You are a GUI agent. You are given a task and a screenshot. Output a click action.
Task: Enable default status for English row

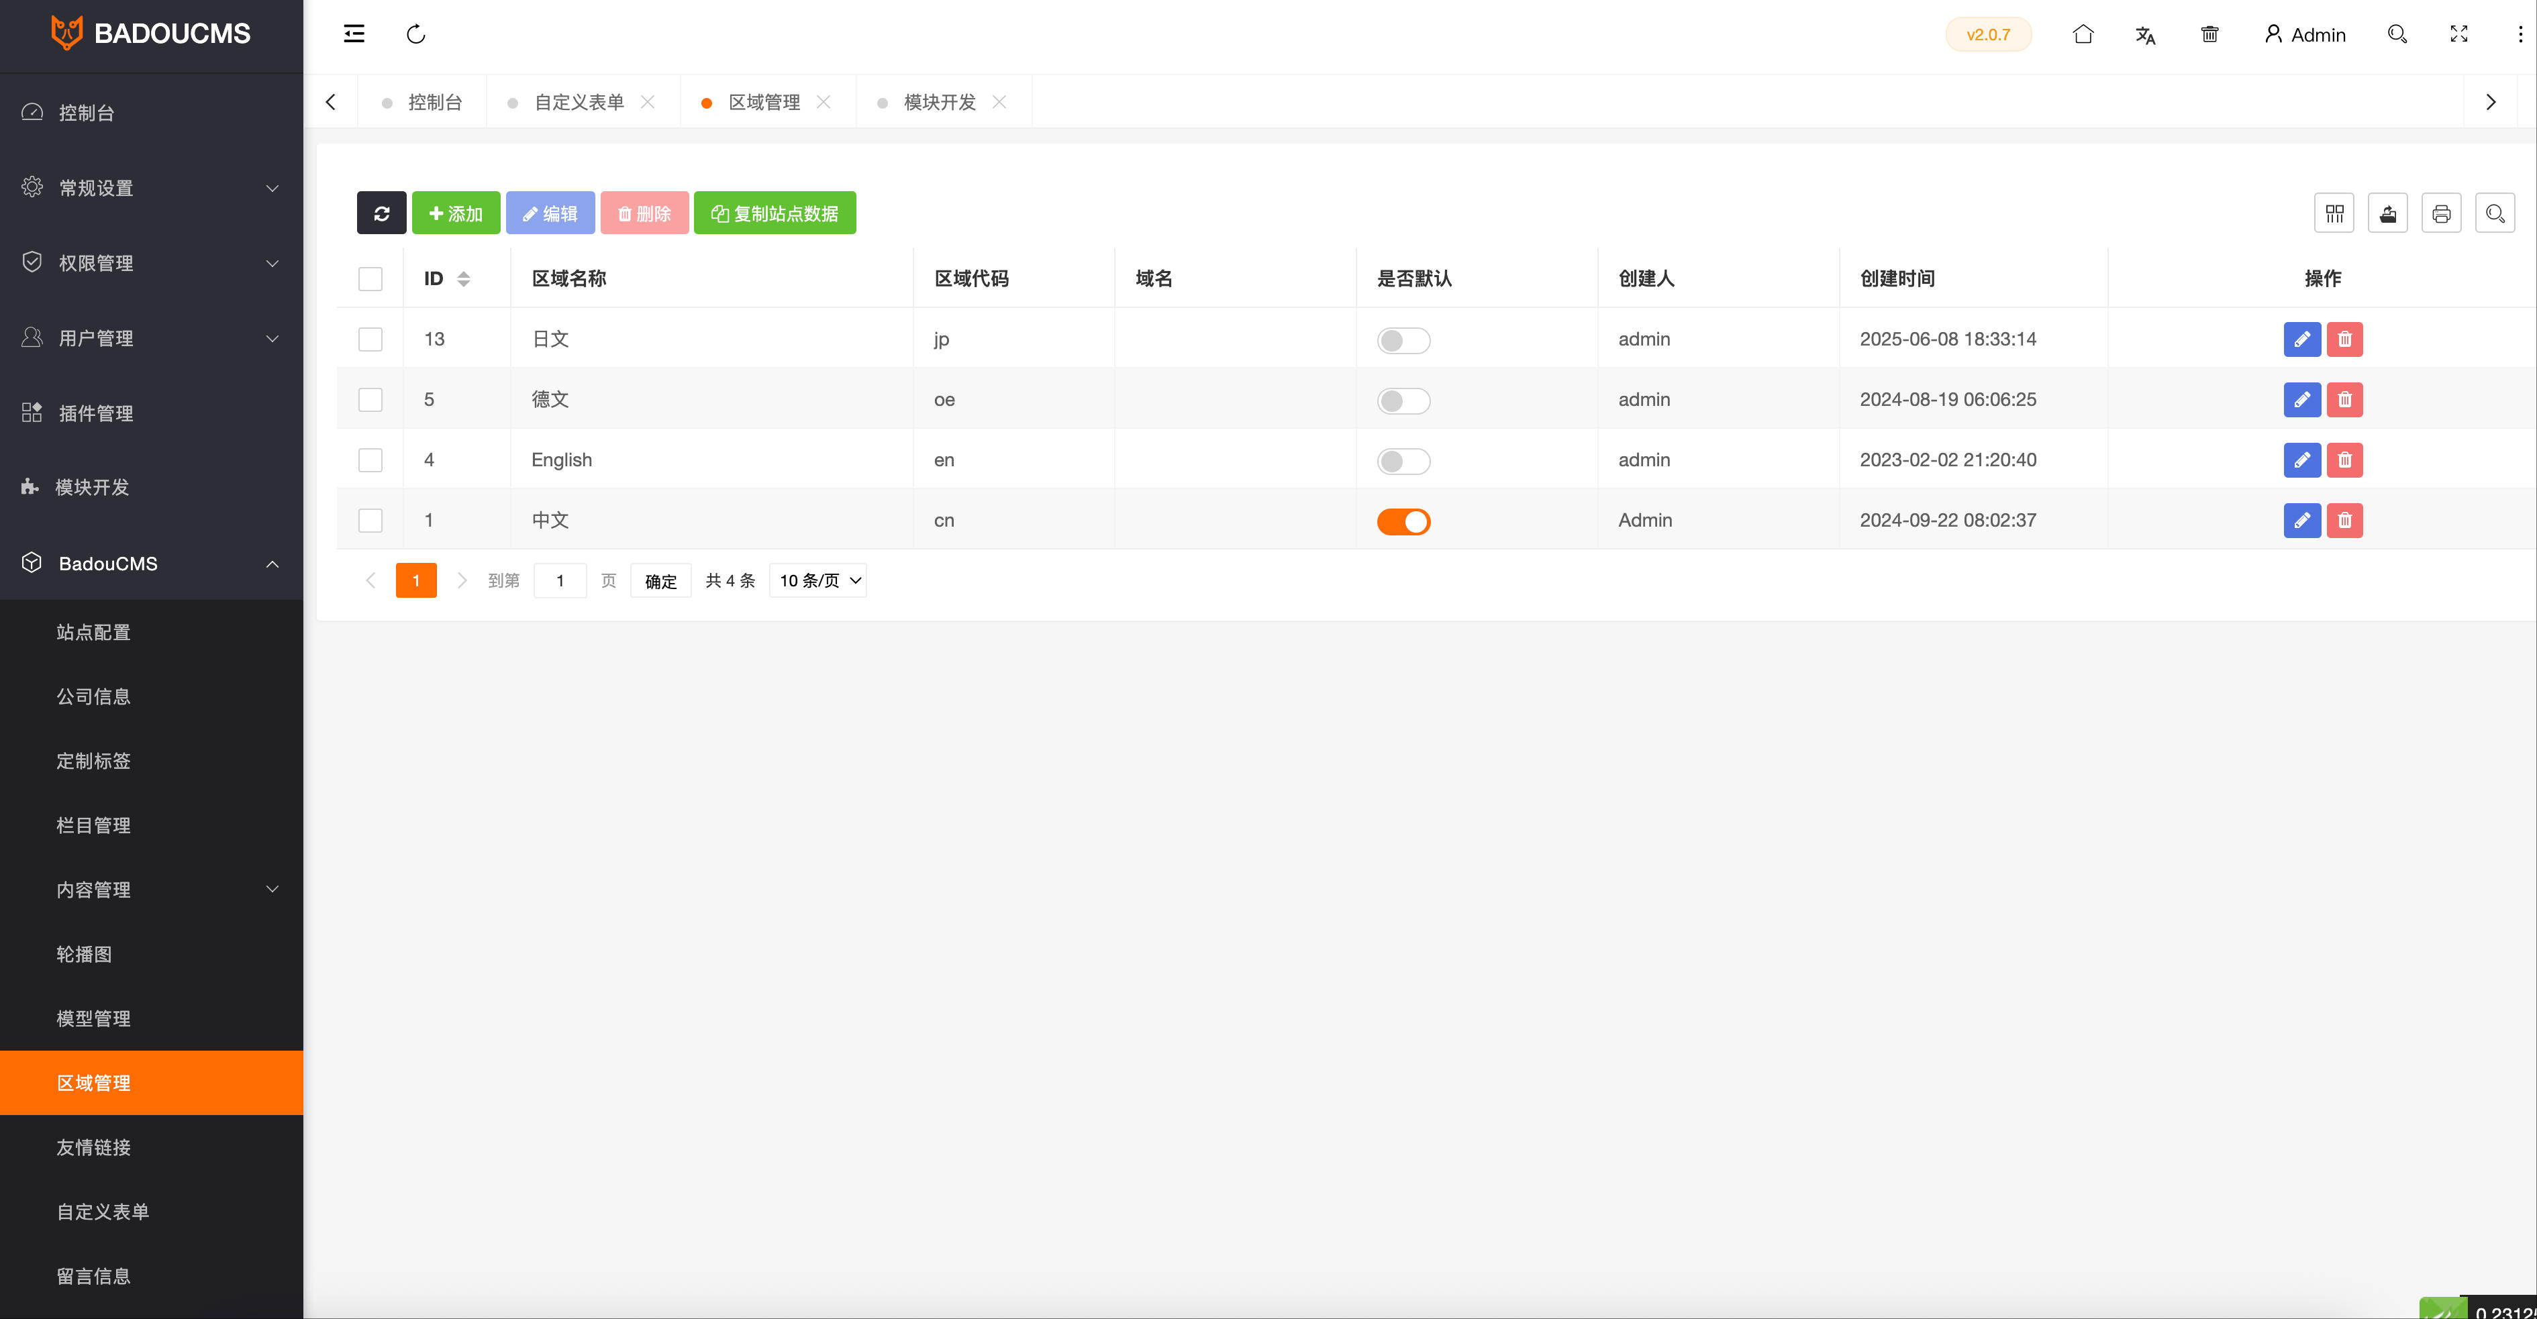[1403, 460]
